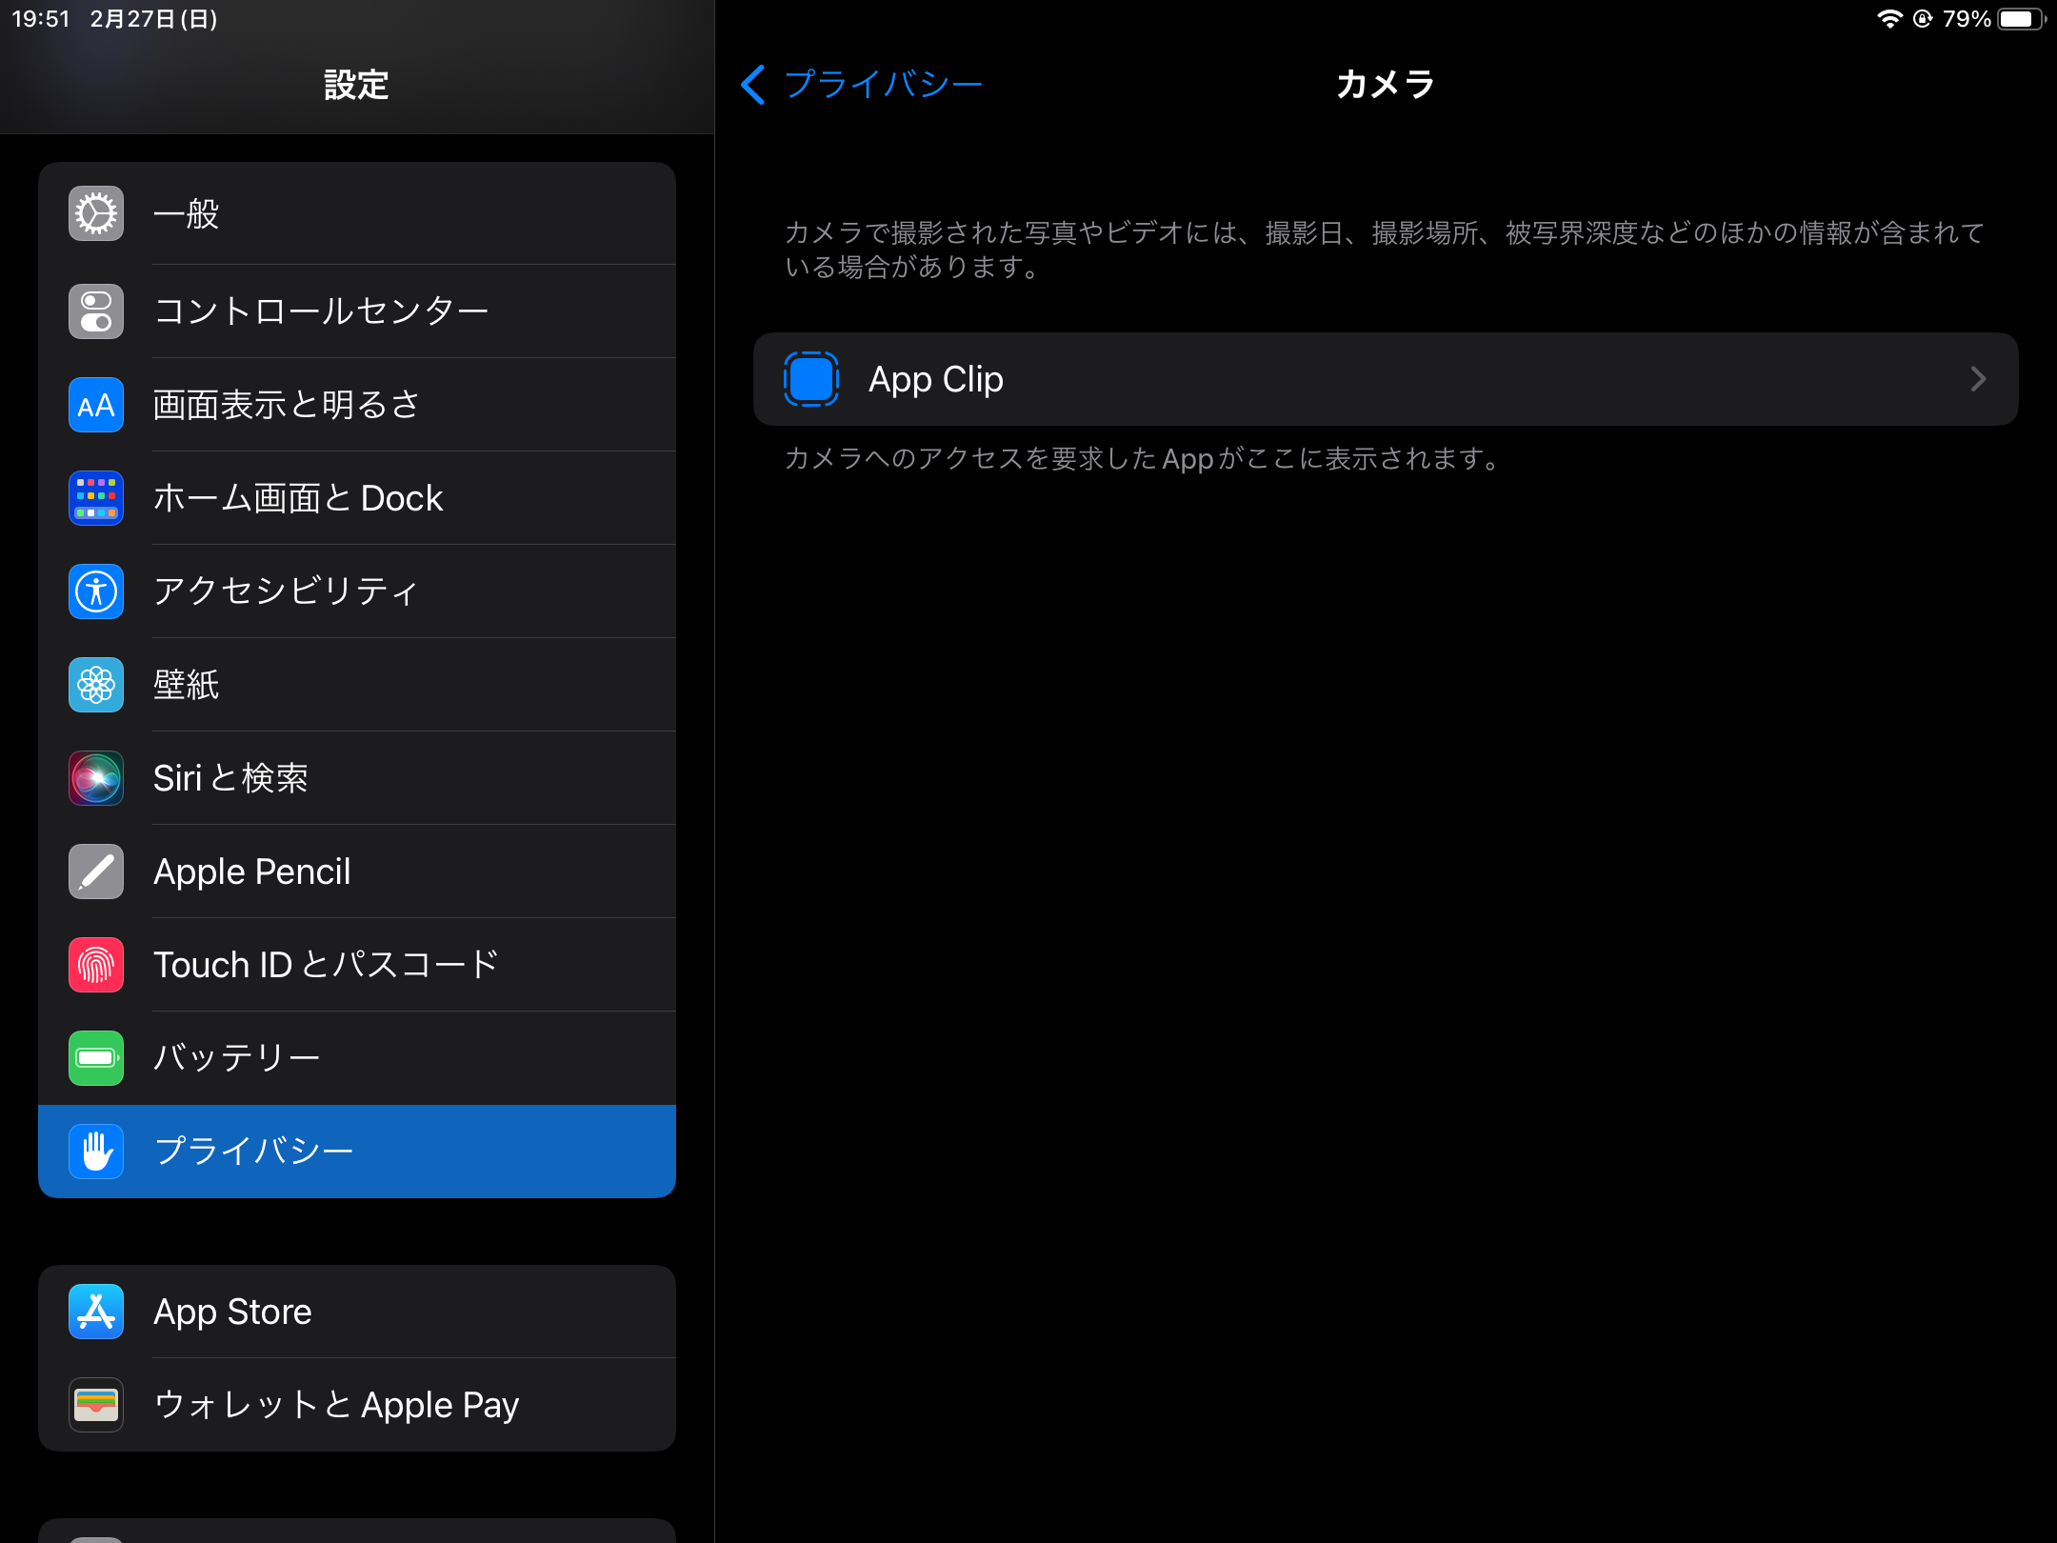Tap the ホーム画面と Dock grid icon
This screenshot has width=2057, height=1543.
tap(96, 498)
